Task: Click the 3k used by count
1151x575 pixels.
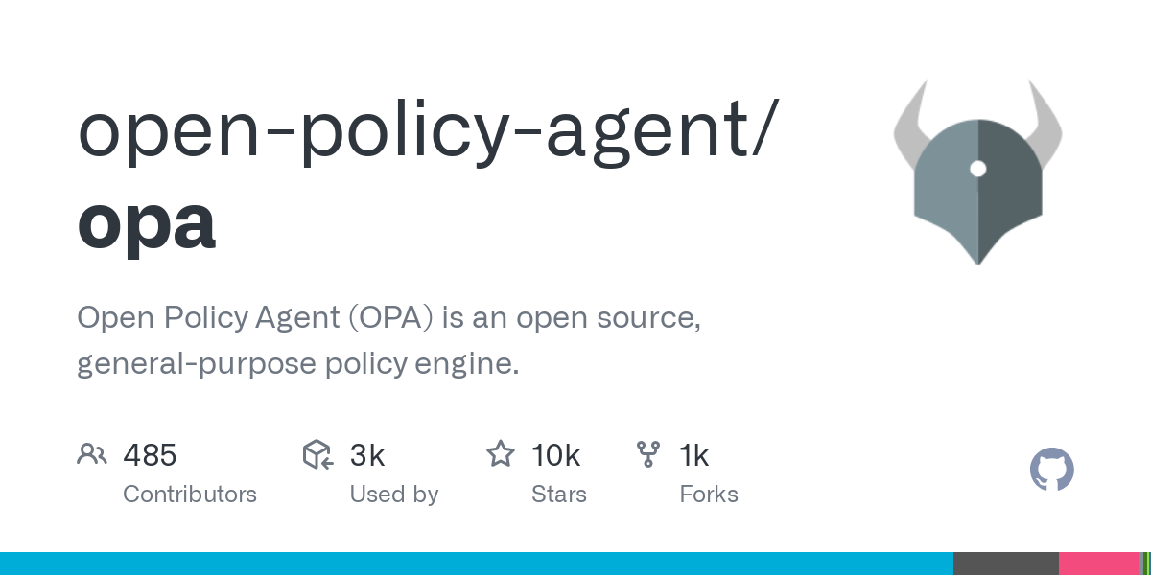Action: [367, 455]
